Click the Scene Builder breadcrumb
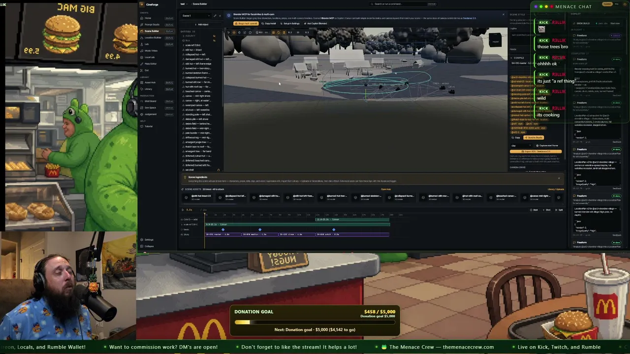The image size is (630, 354). pyautogui.click(x=199, y=4)
